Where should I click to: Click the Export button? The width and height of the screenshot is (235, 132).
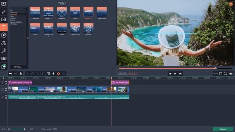coord(223,129)
